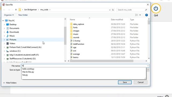172x97 pixels.
Task: Click the Music note icon in tree
Action: click(8, 36)
